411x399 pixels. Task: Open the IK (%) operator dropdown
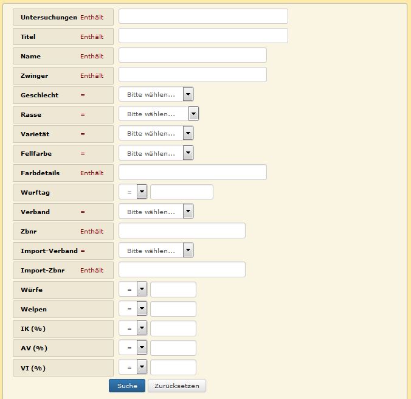[133, 328]
